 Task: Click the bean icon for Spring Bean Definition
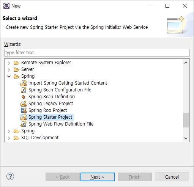pos(24,97)
